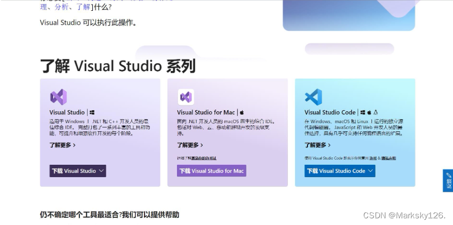Screen dimensions: 453x225
Task: Click Apple icon beside Visual Studio for Mac
Action: [x=242, y=112]
